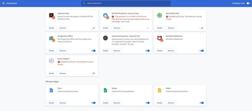Open Details for Slides app

pyautogui.click(x=160, y=103)
